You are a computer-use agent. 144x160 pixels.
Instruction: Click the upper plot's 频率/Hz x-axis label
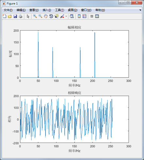pyautogui.click(x=74, y=85)
